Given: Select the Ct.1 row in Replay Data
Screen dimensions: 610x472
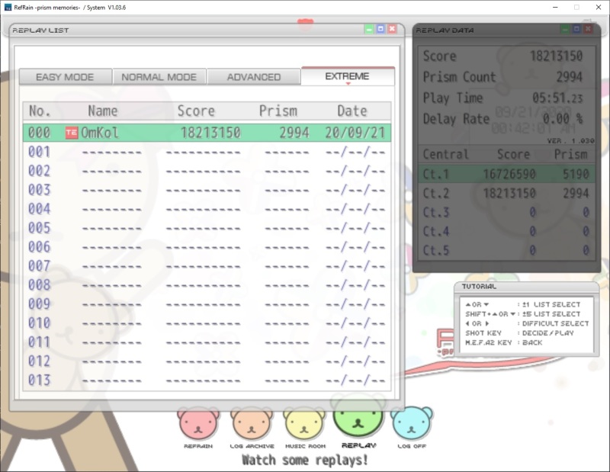Looking at the screenshot, I should point(506,174).
